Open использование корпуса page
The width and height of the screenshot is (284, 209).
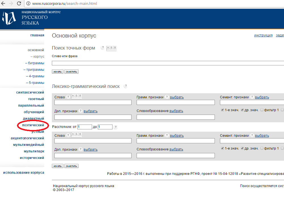click(24, 173)
